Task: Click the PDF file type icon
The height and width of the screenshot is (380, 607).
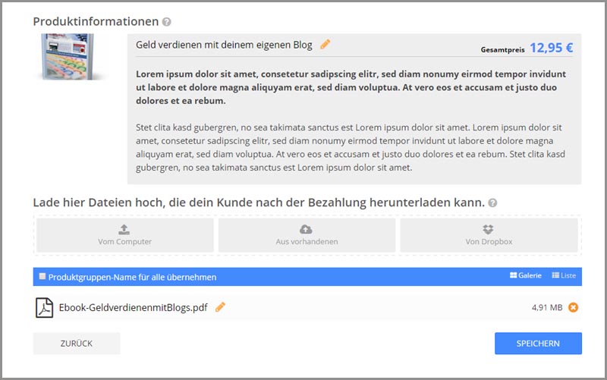Action: 44,307
